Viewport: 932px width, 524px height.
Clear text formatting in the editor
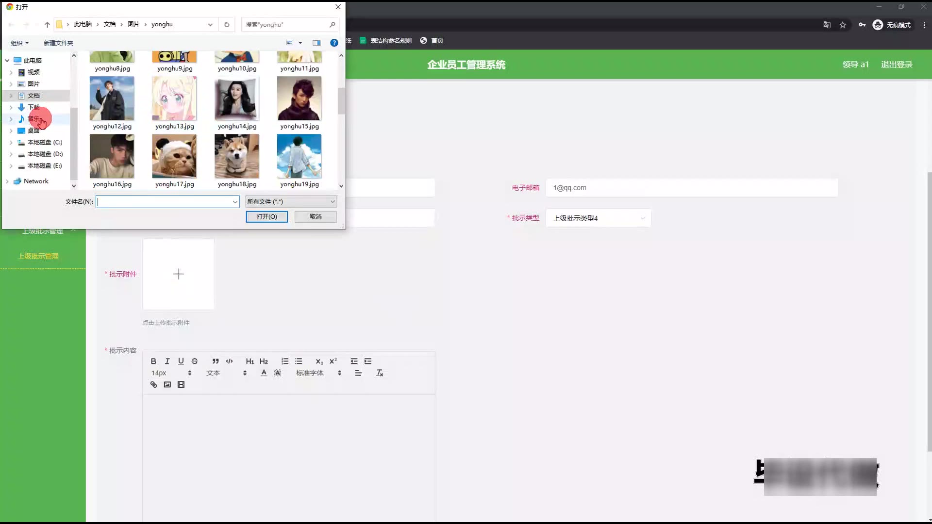pos(380,373)
